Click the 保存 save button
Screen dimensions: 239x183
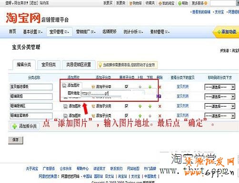tap(16, 140)
